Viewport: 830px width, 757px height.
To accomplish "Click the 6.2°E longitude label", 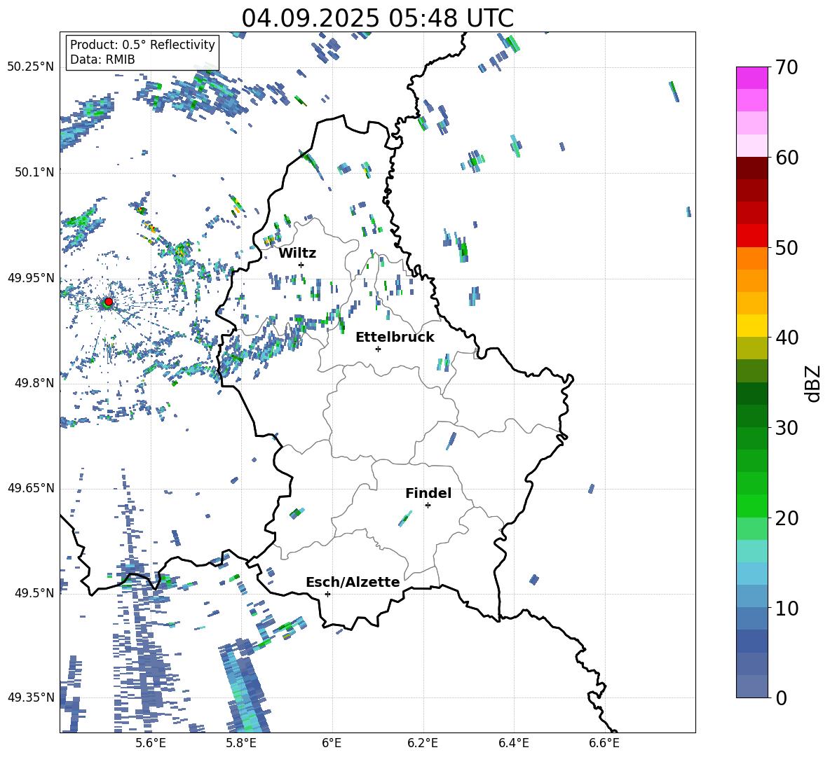I will (x=423, y=743).
